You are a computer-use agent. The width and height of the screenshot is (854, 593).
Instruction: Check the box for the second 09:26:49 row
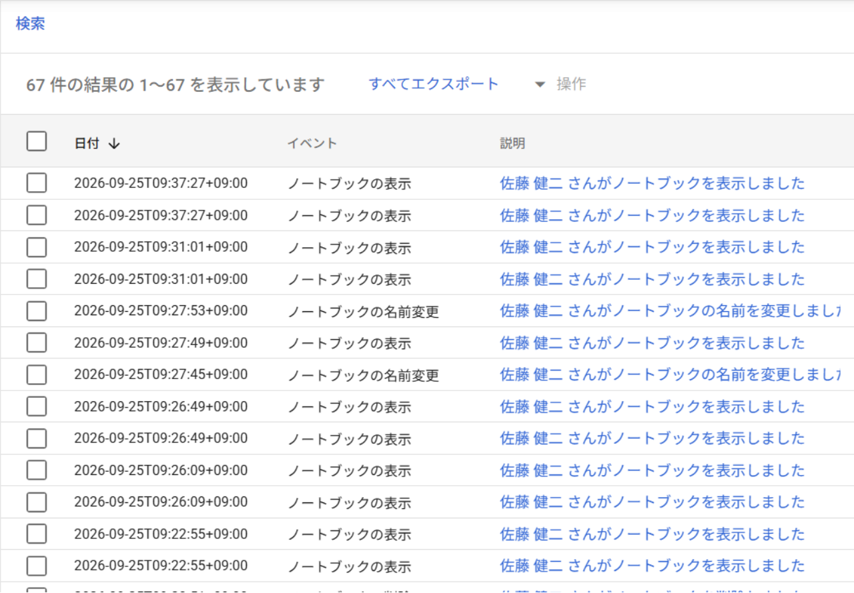point(37,438)
